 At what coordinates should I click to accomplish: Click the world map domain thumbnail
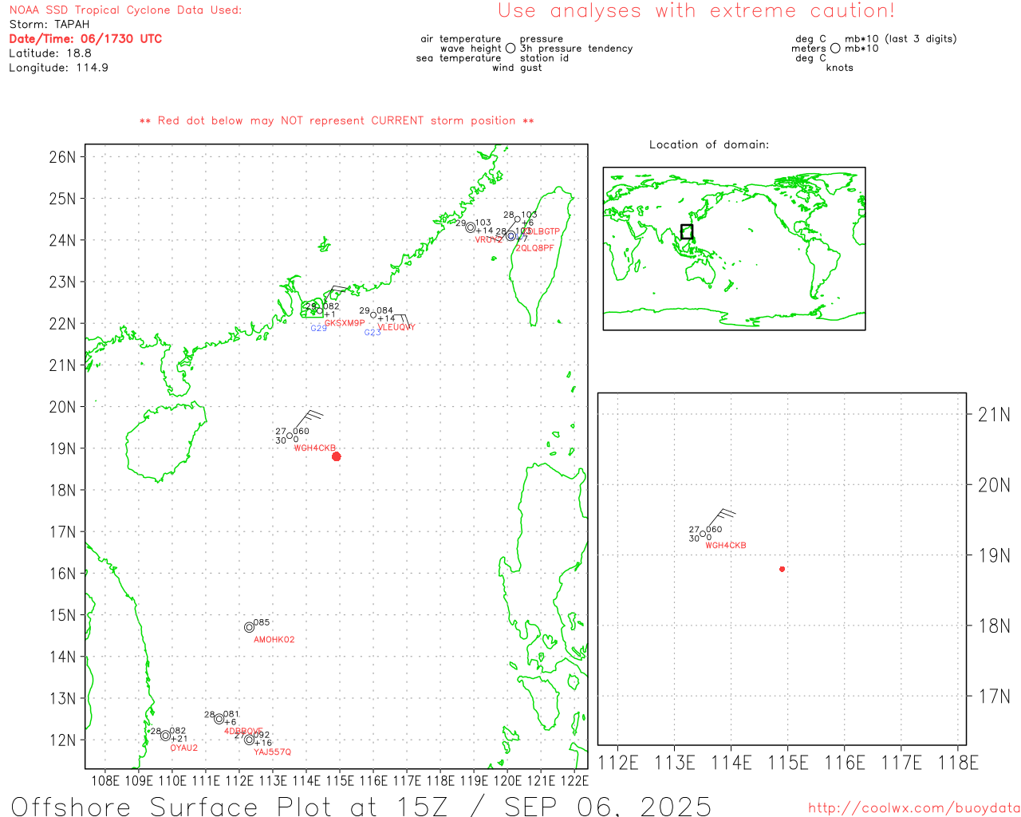[734, 249]
